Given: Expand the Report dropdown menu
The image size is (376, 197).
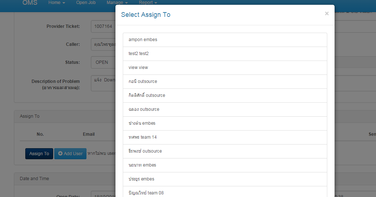Looking at the screenshot, I should pyautogui.click(x=148, y=3).
